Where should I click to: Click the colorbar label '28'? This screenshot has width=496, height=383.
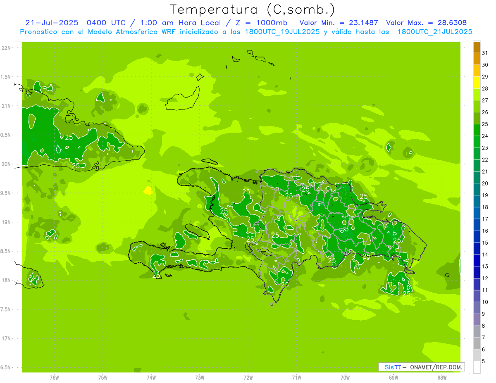(x=485, y=88)
